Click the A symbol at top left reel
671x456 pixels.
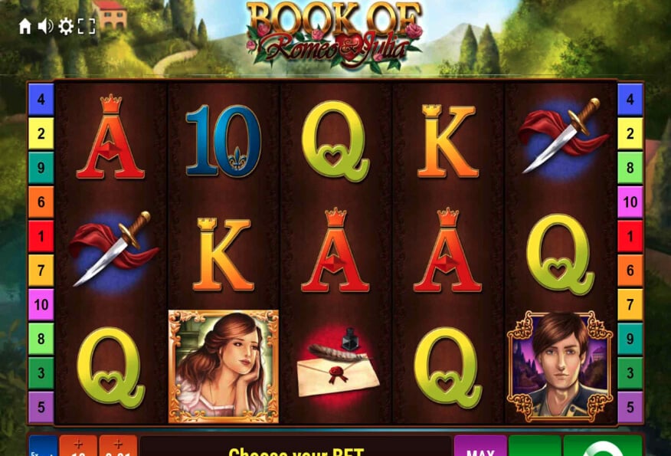[x=111, y=137]
